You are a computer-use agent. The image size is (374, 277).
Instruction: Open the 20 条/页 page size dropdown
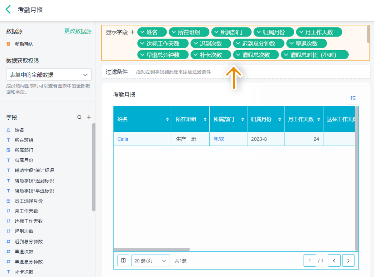click(x=151, y=260)
